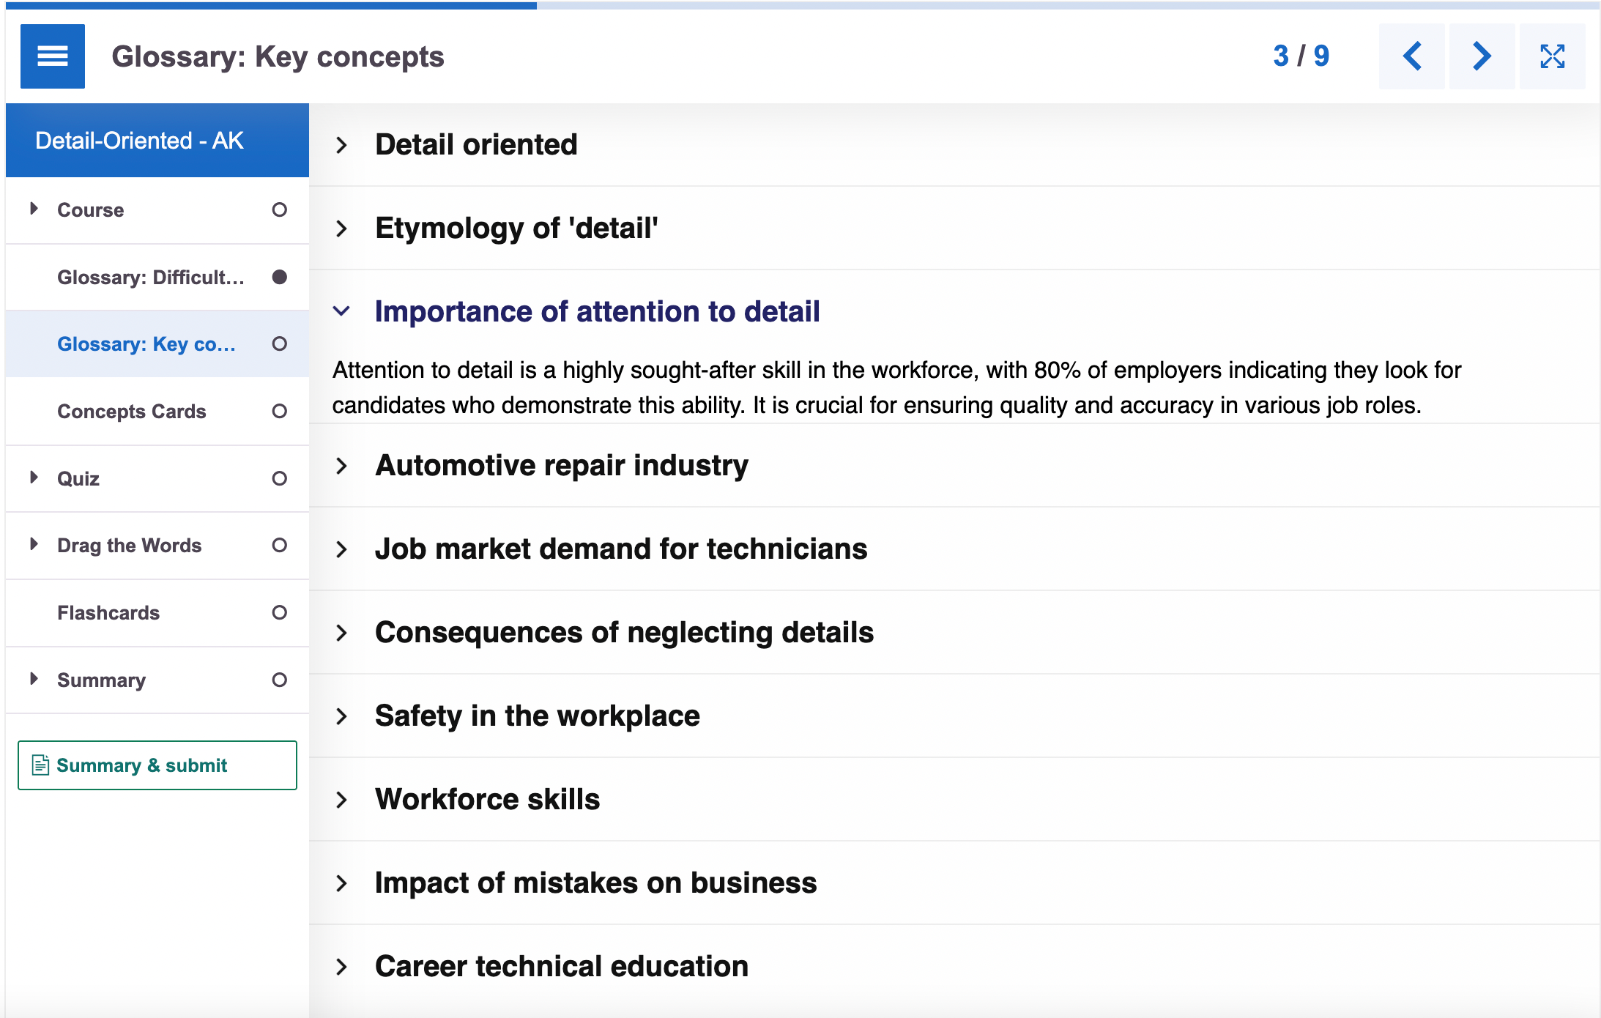
Task: Open the hamburger navigation menu
Action: pyautogui.click(x=52, y=56)
